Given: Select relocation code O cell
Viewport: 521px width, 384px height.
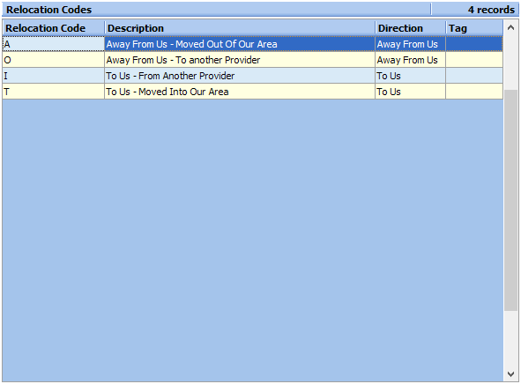Looking at the screenshot, I should (x=54, y=60).
